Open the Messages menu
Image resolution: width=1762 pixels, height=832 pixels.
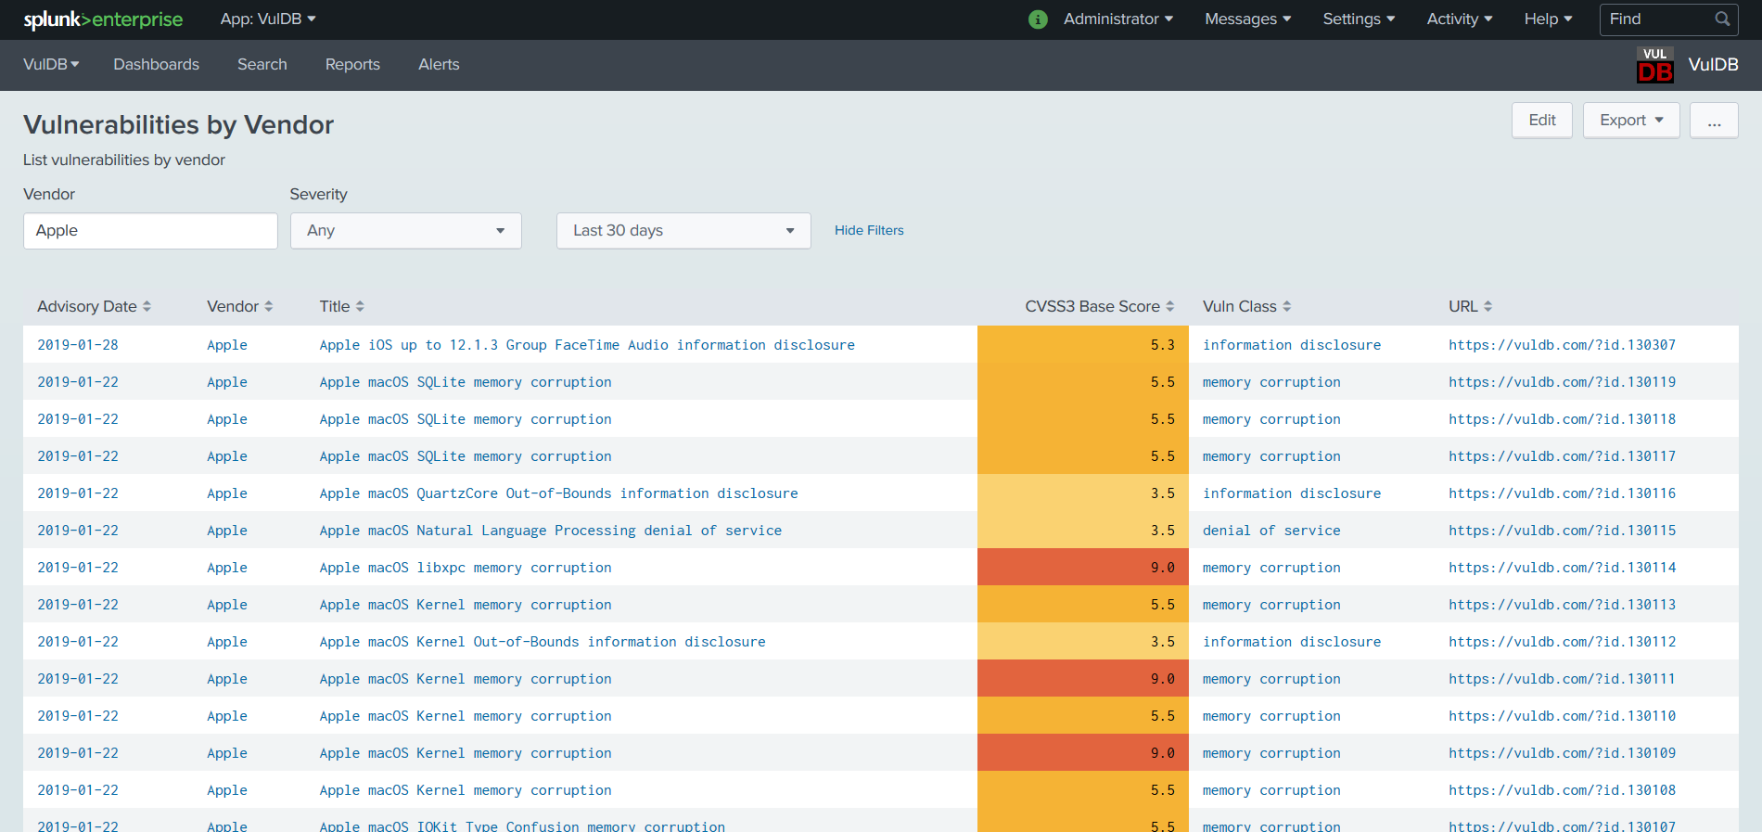tap(1247, 19)
